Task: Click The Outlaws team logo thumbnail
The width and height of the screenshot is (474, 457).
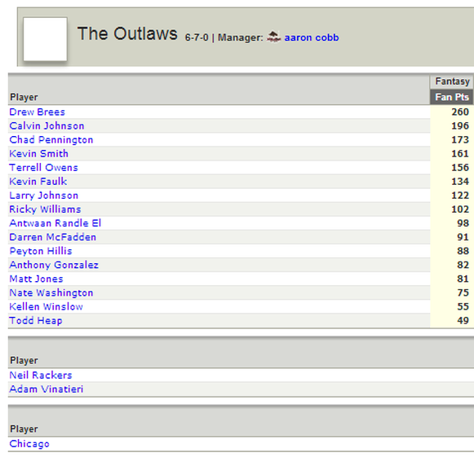Action: pos(45,39)
